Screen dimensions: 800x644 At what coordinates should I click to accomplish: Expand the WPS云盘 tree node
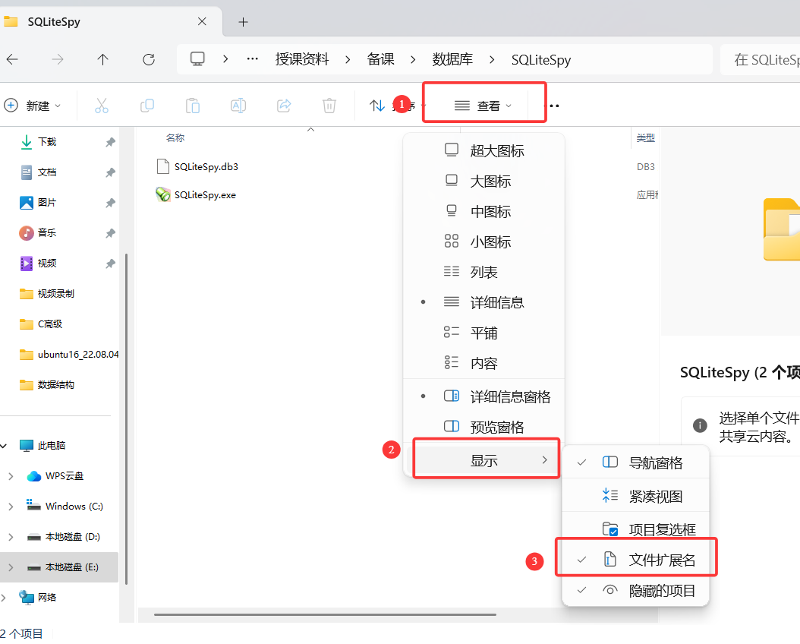11,476
